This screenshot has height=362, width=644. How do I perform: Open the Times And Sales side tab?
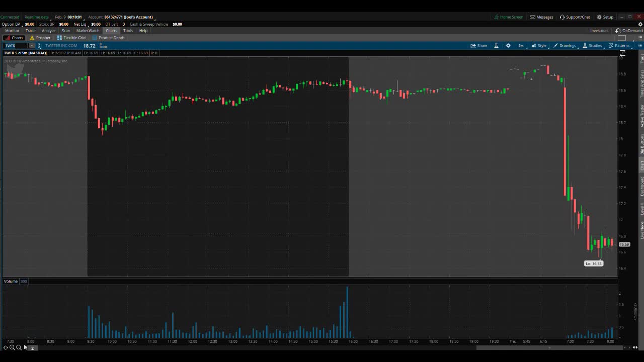[x=642, y=84]
